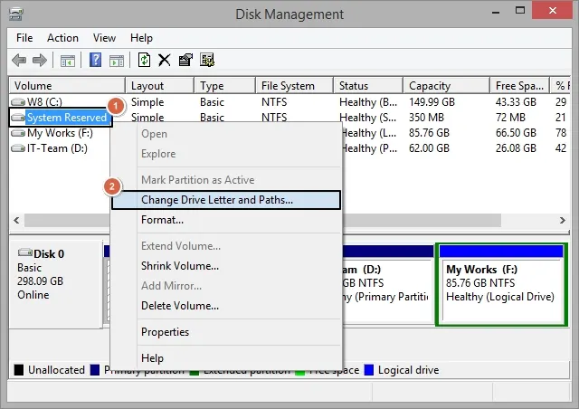
Task: Click the 66.50 GB free space cell
Action: pos(516,133)
